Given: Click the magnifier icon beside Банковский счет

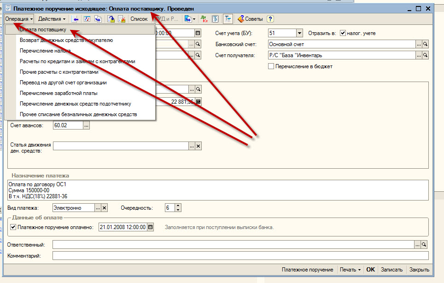Looking at the screenshot, I should pos(425,44).
